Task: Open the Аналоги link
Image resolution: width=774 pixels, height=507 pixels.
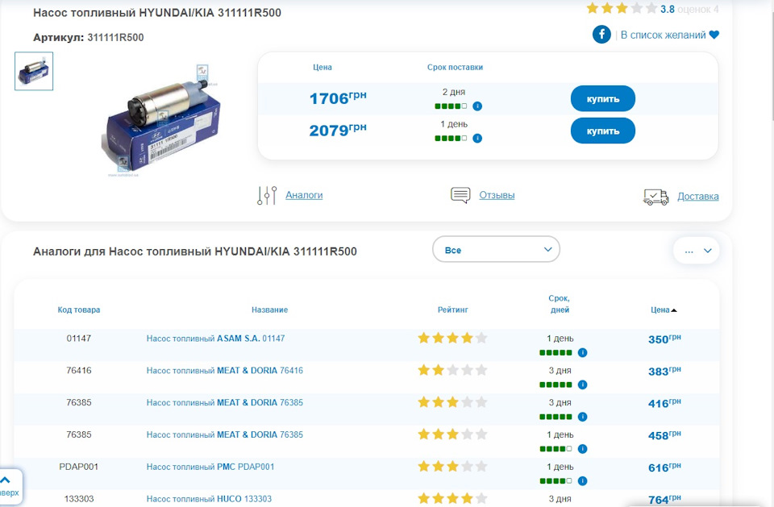Action: pos(304,195)
